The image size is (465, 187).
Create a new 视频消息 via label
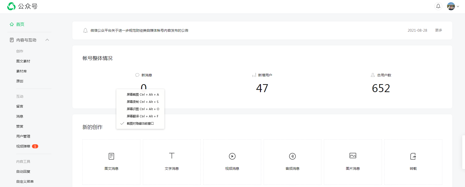232,169
